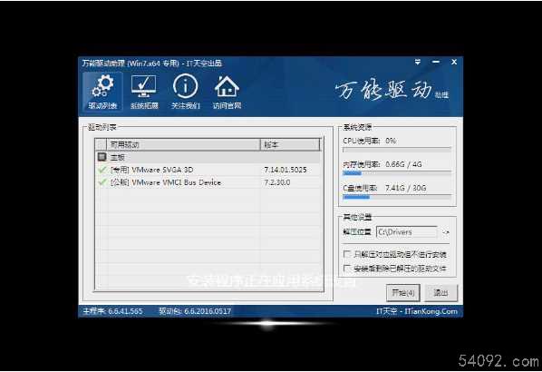Viewport: 542px width, 372px height.
Task: Open the 访问官网 home icon
Action: pyautogui.click(x=227, y=92)
